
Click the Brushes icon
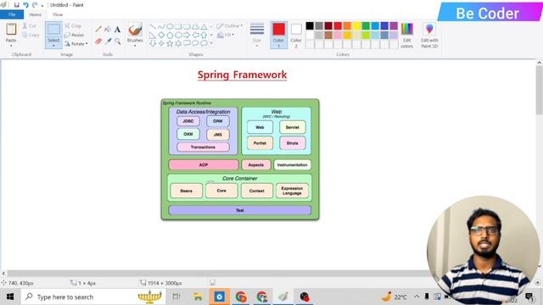135,30
